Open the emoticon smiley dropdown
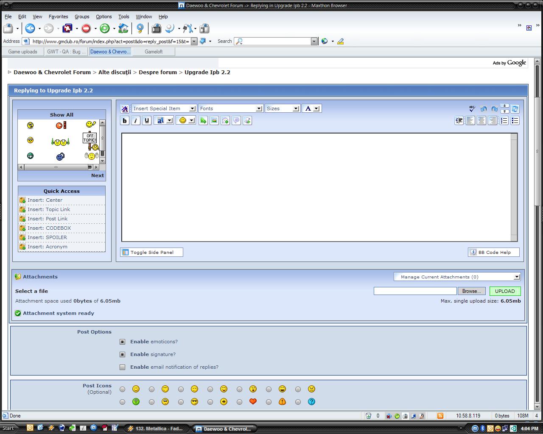 pos(185,121)
